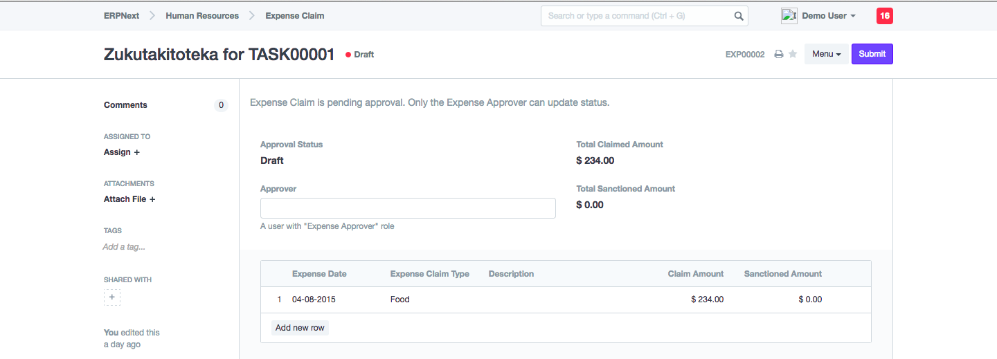997x359 pixels.
Task: Focus the search or command bar
Action: [637, 16]
